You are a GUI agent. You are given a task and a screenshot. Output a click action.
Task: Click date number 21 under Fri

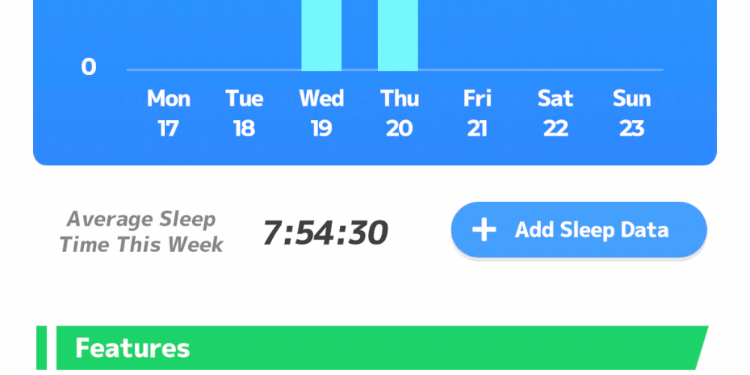tap(477, 129)
